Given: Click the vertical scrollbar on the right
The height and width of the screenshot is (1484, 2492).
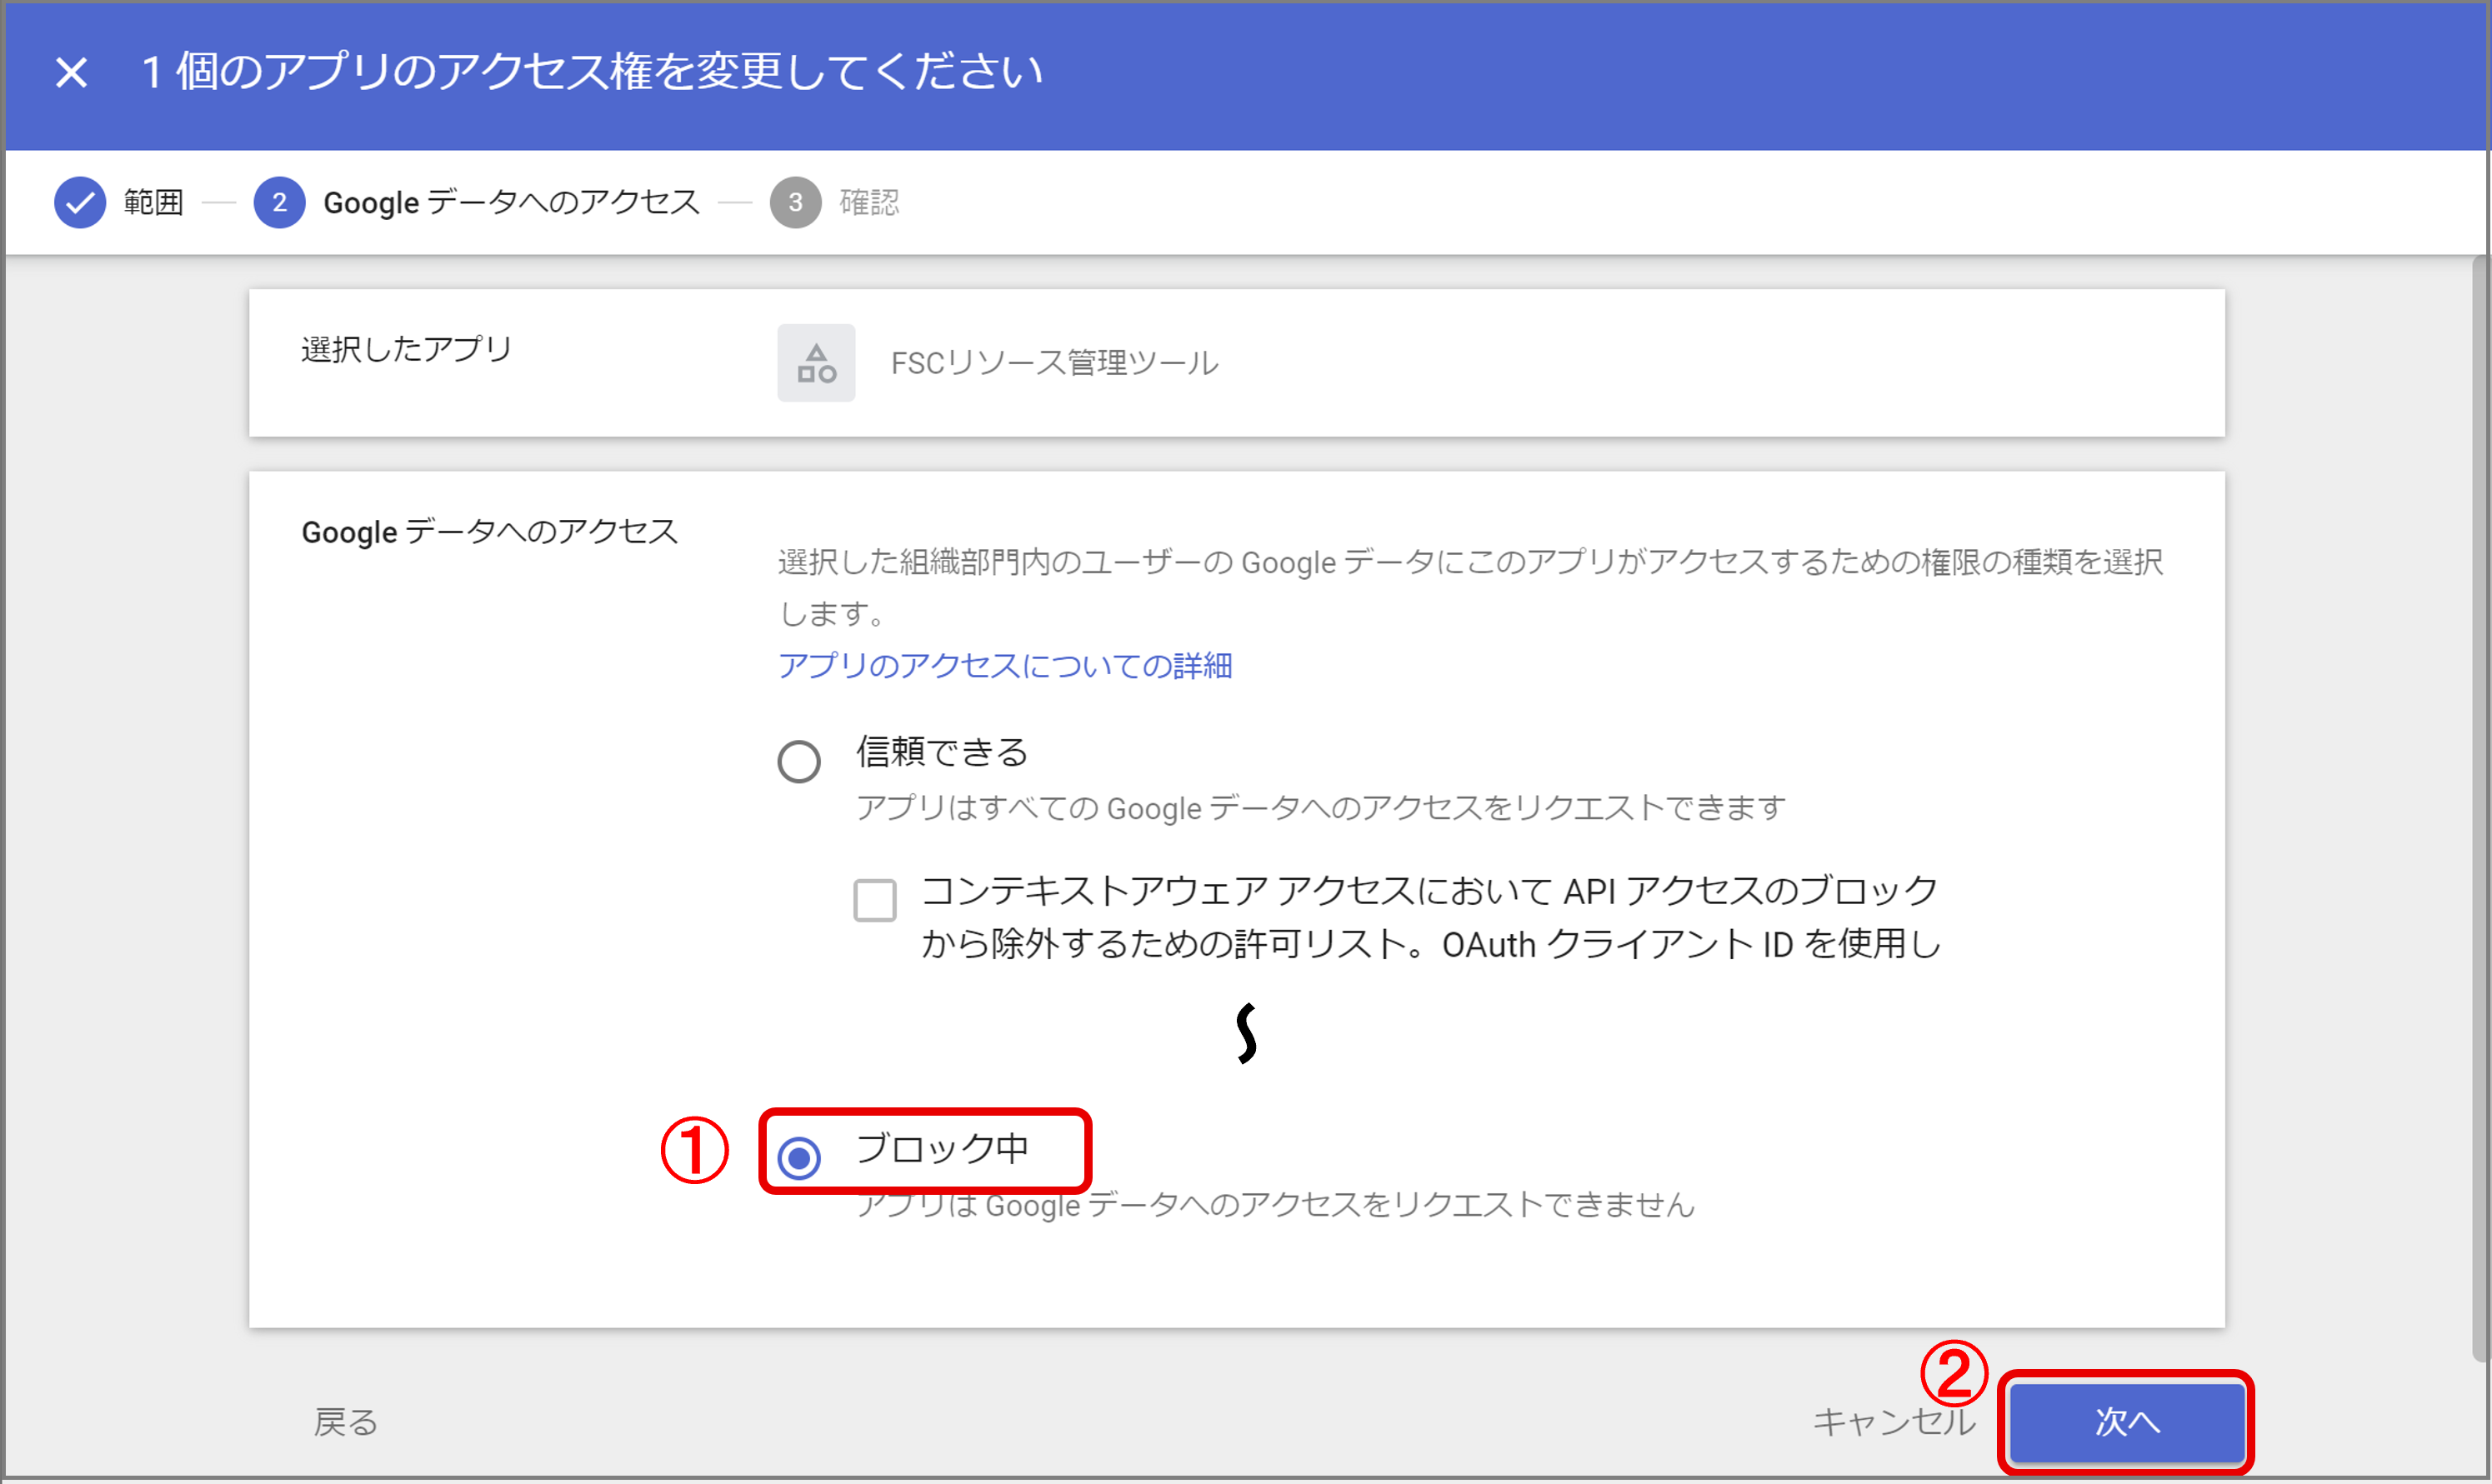Looking at the screenshot, I should 2481,810.
